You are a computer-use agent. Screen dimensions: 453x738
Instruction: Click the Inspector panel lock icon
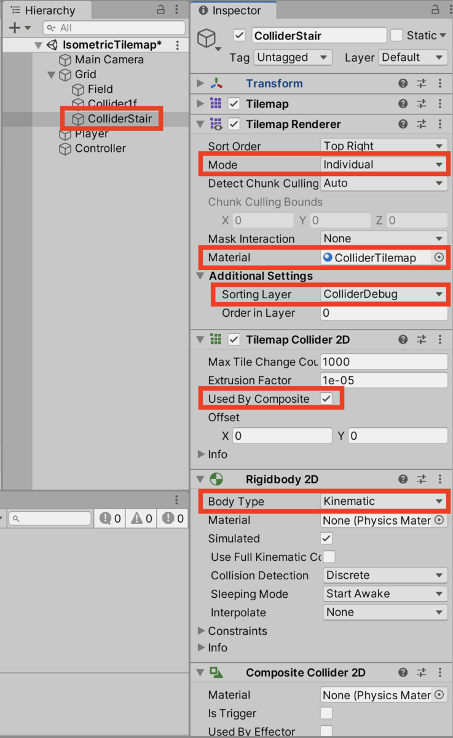(x=435, y=10)
